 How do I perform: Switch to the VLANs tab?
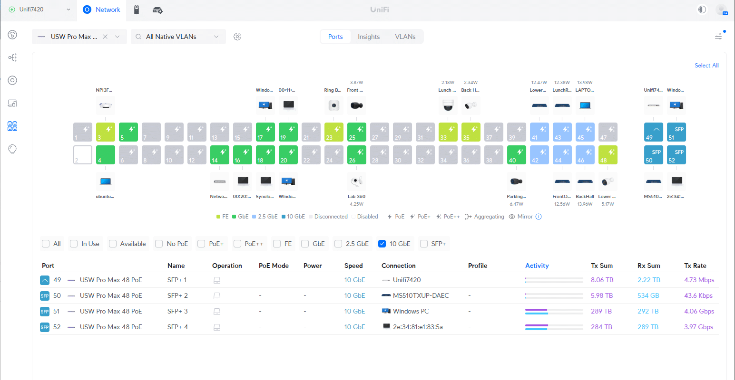coord(405,37)
